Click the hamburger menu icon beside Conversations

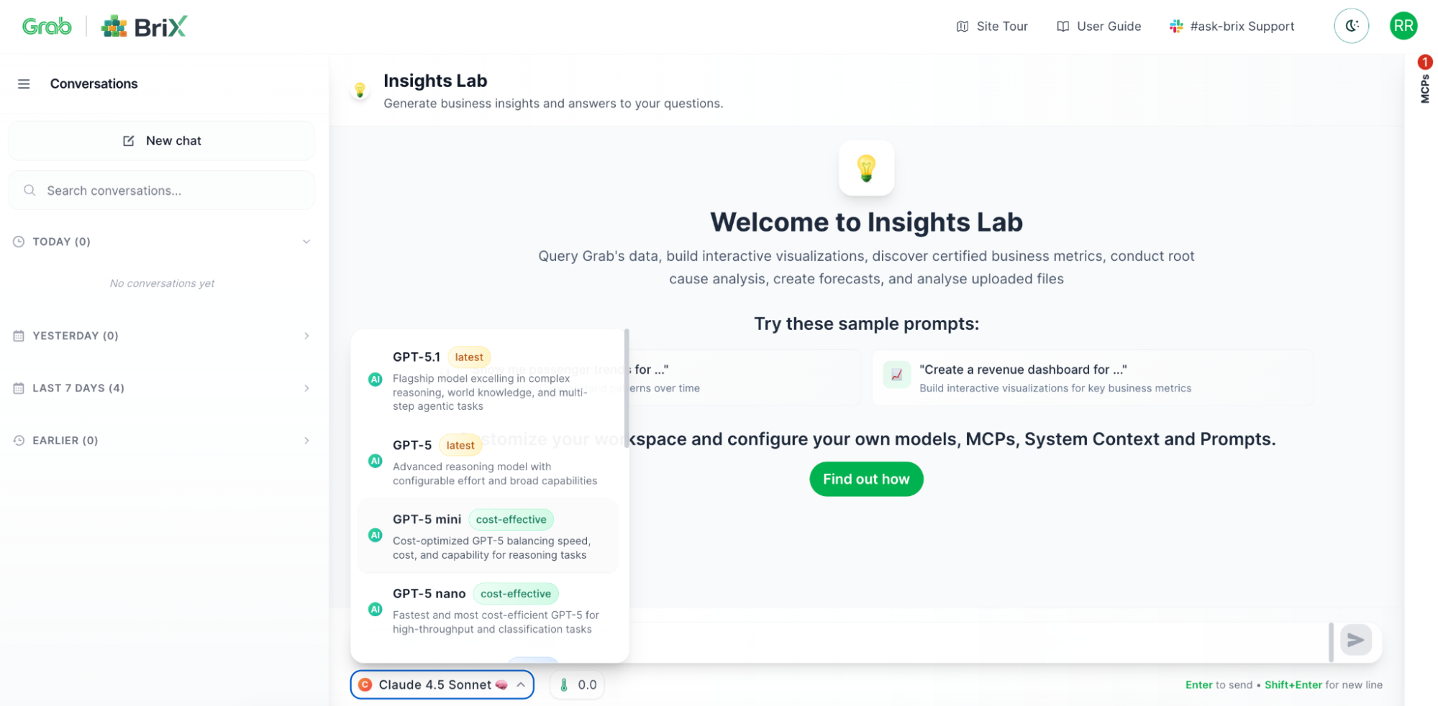[24, 84]
